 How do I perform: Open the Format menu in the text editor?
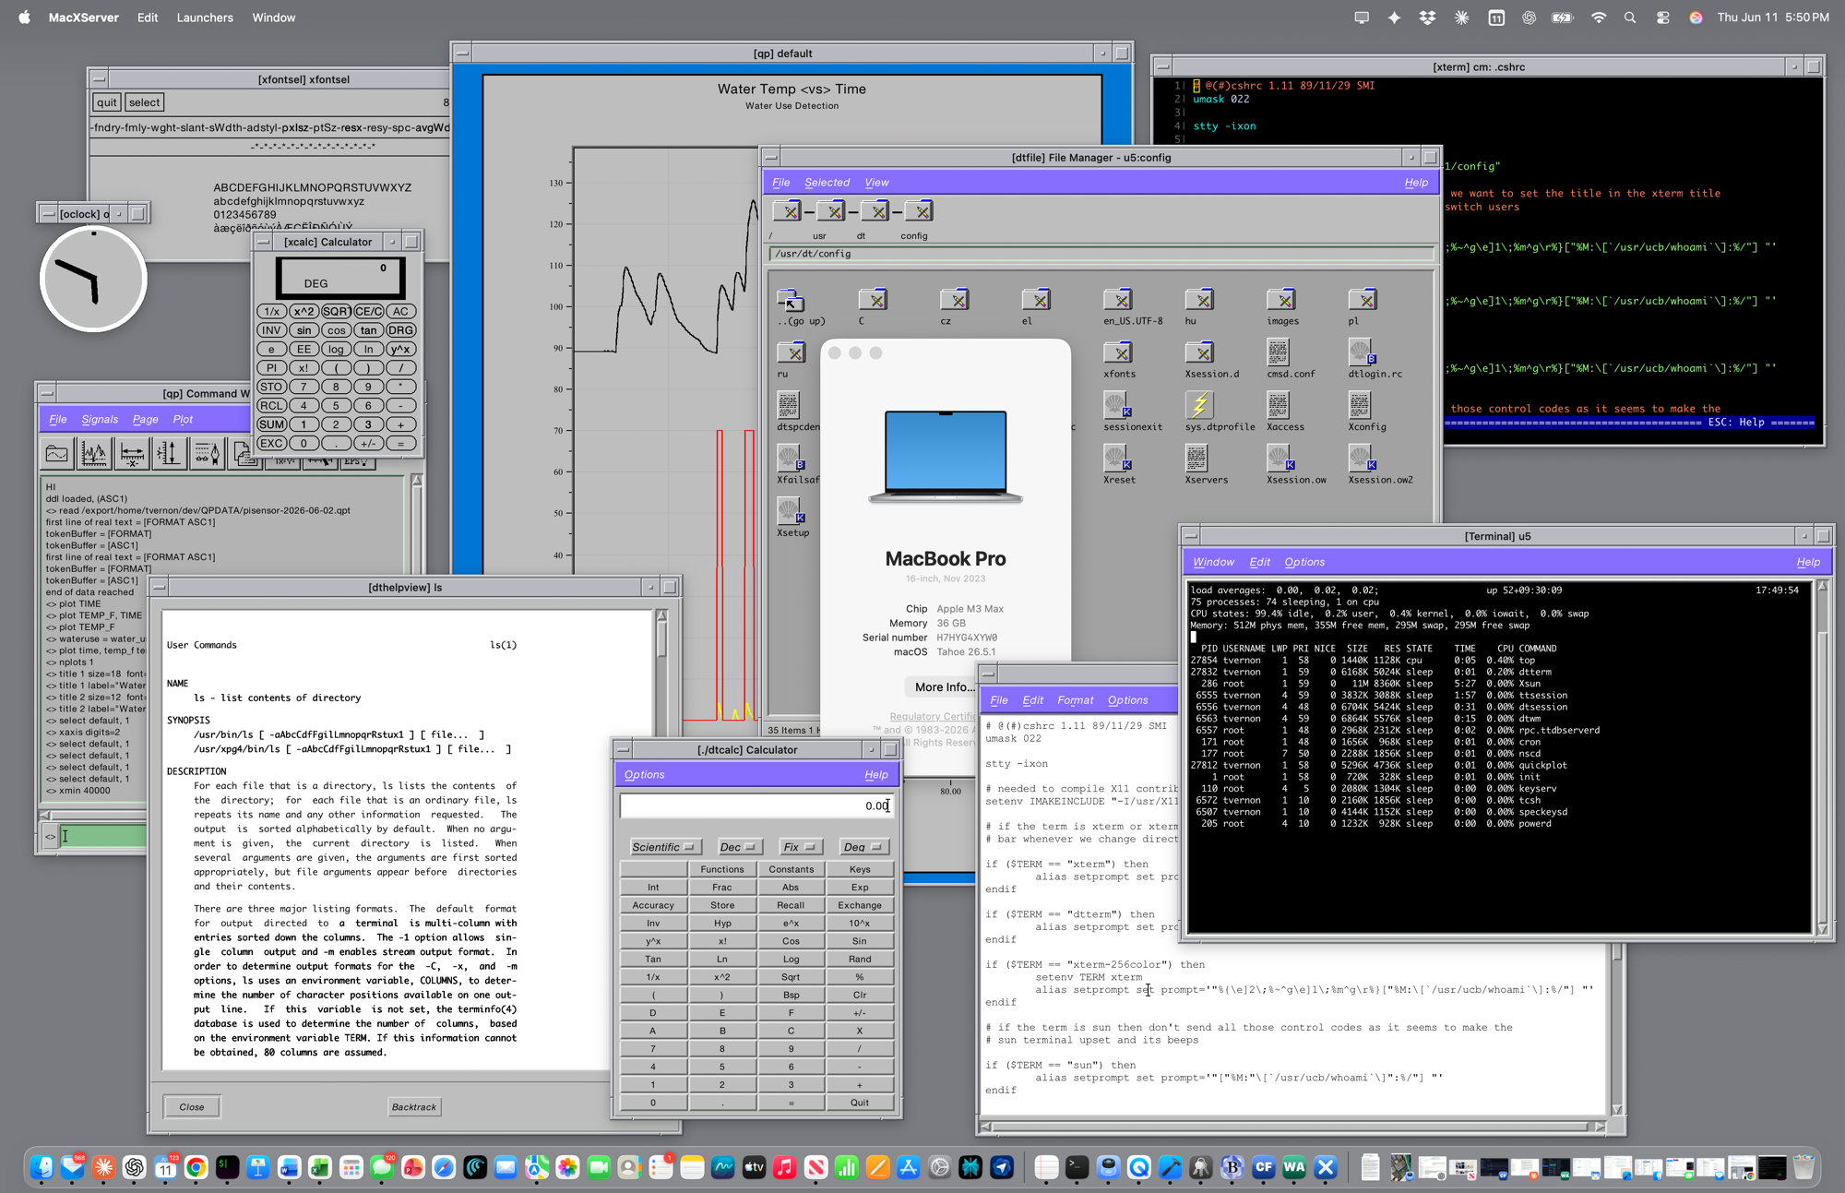pyautogui.click(x=1075, y=700)
